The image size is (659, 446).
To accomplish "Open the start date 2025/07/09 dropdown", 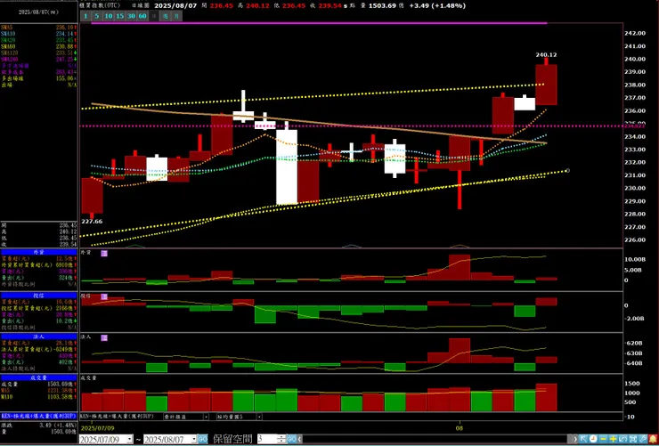I will (x=130, y=439).
